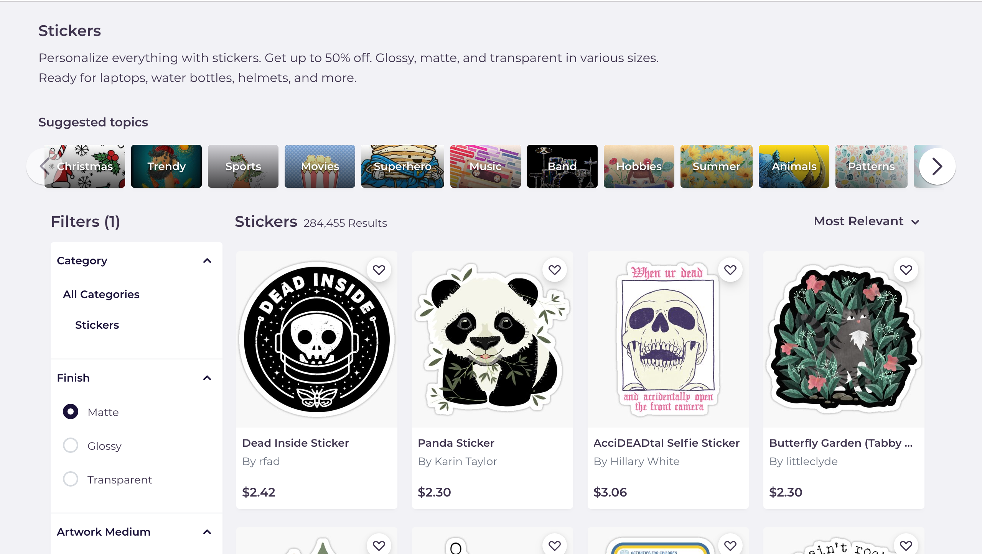Select All Categories in Category filter
The image size is (982, 554).
click(x=101, y=294)
